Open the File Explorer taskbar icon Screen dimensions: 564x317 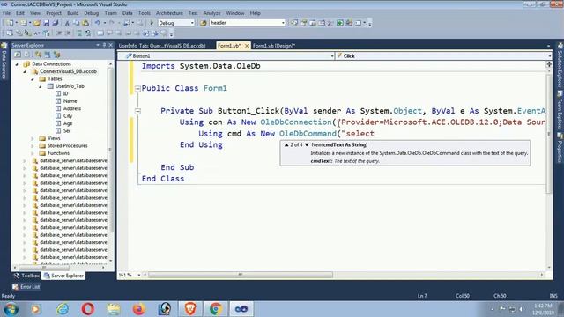click(x=114, y=309)
